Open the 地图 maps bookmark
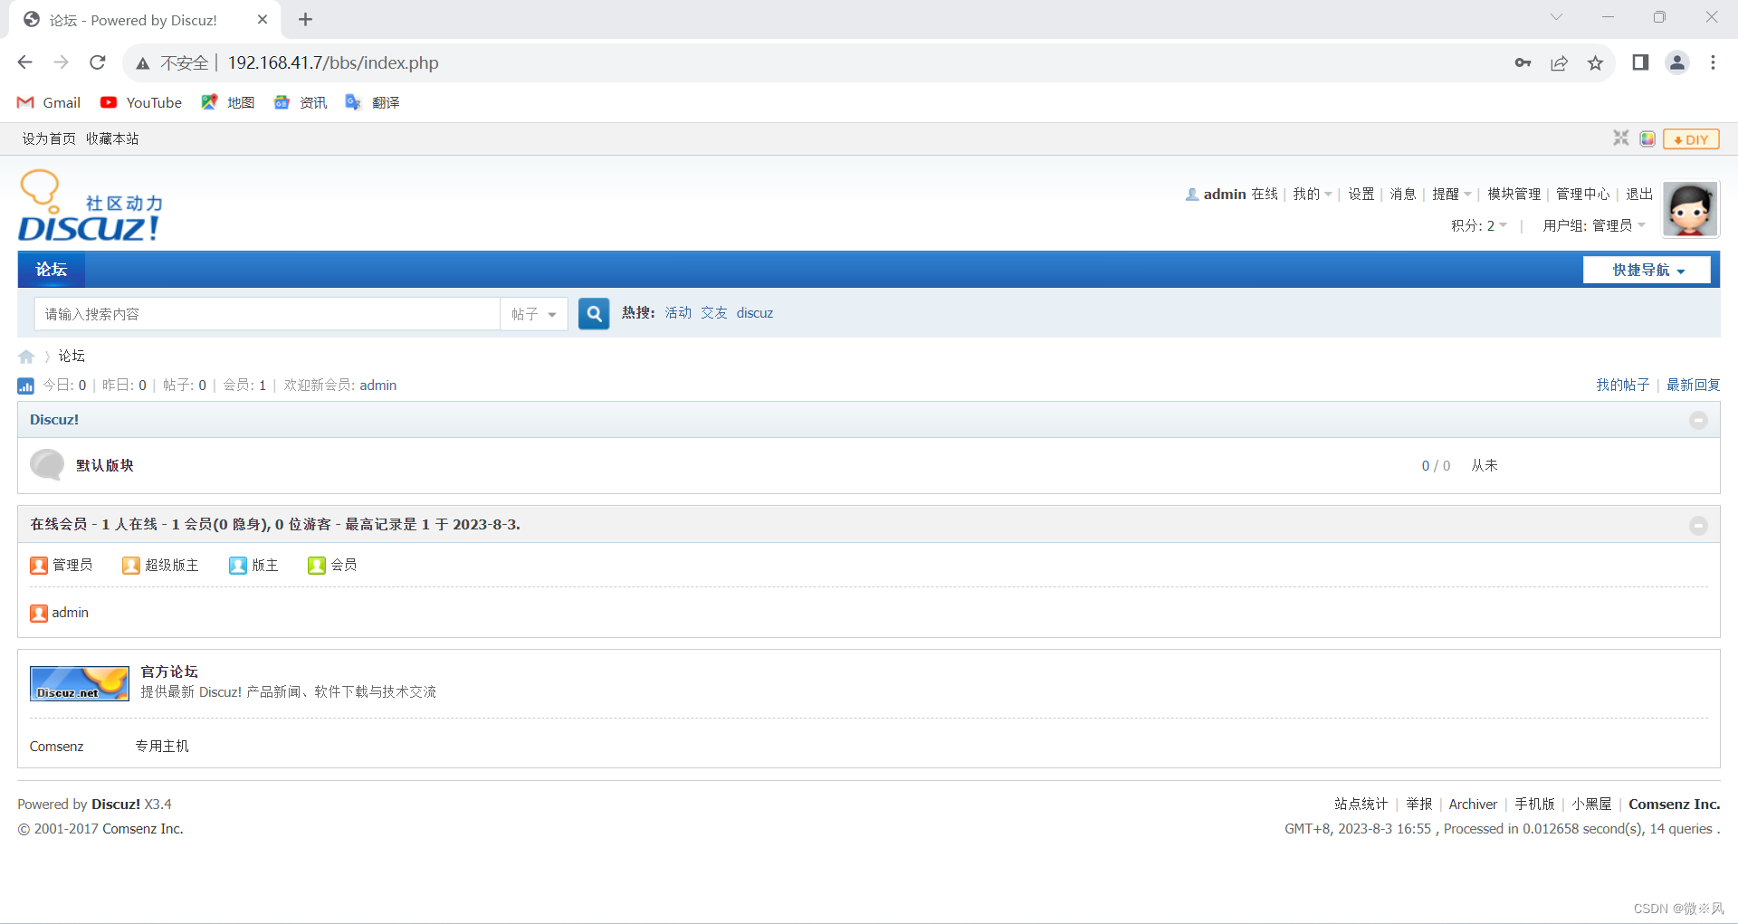 tap(228, 102)
